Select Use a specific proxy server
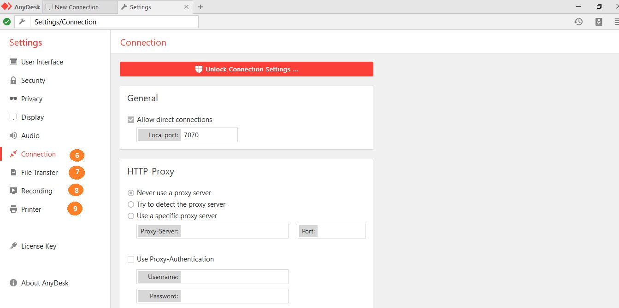 (x=131, y=216)
